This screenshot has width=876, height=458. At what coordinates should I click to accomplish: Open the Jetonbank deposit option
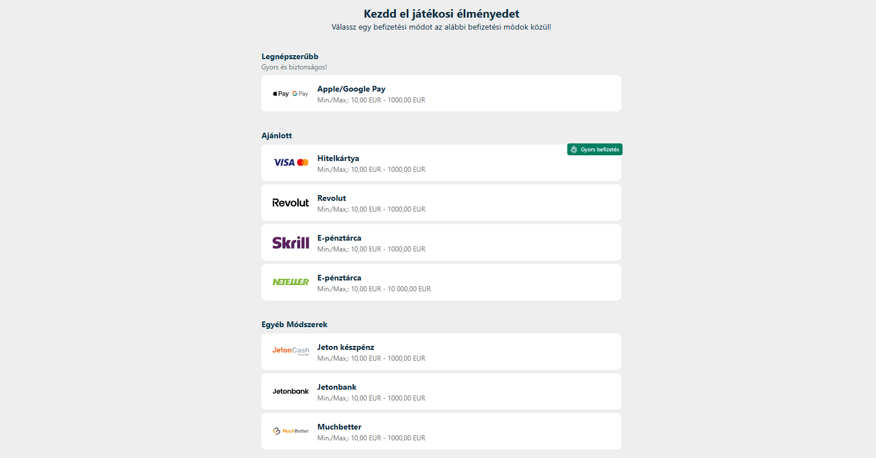337,387
